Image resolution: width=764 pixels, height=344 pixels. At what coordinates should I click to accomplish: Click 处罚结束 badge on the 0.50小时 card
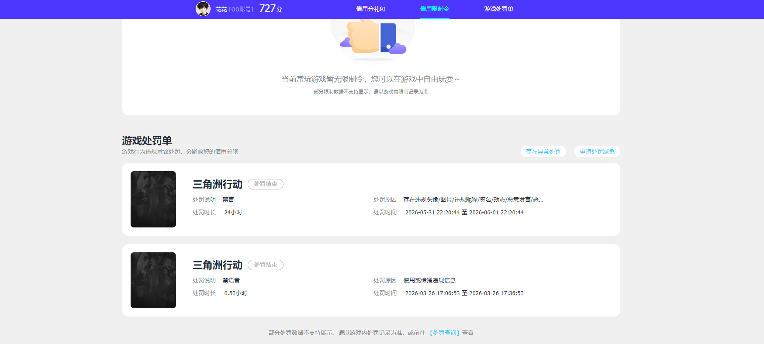tap(266, 265)
